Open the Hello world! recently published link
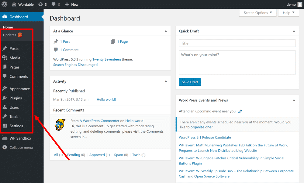The width and height of the screenshot is (304, 183). coord(106,99)
